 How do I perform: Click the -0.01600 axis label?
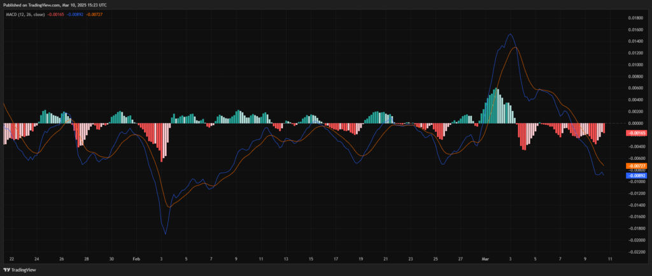[x=636, y=217]
